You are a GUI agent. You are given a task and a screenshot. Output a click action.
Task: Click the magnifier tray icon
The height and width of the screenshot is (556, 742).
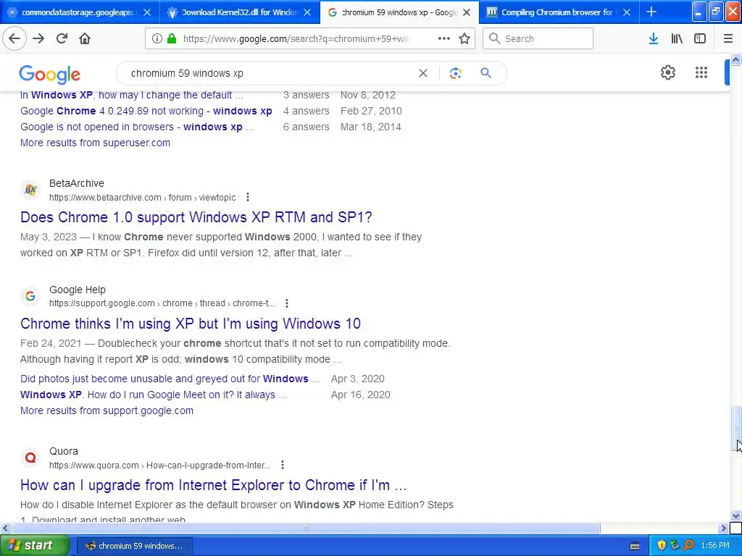coord(689,546)
